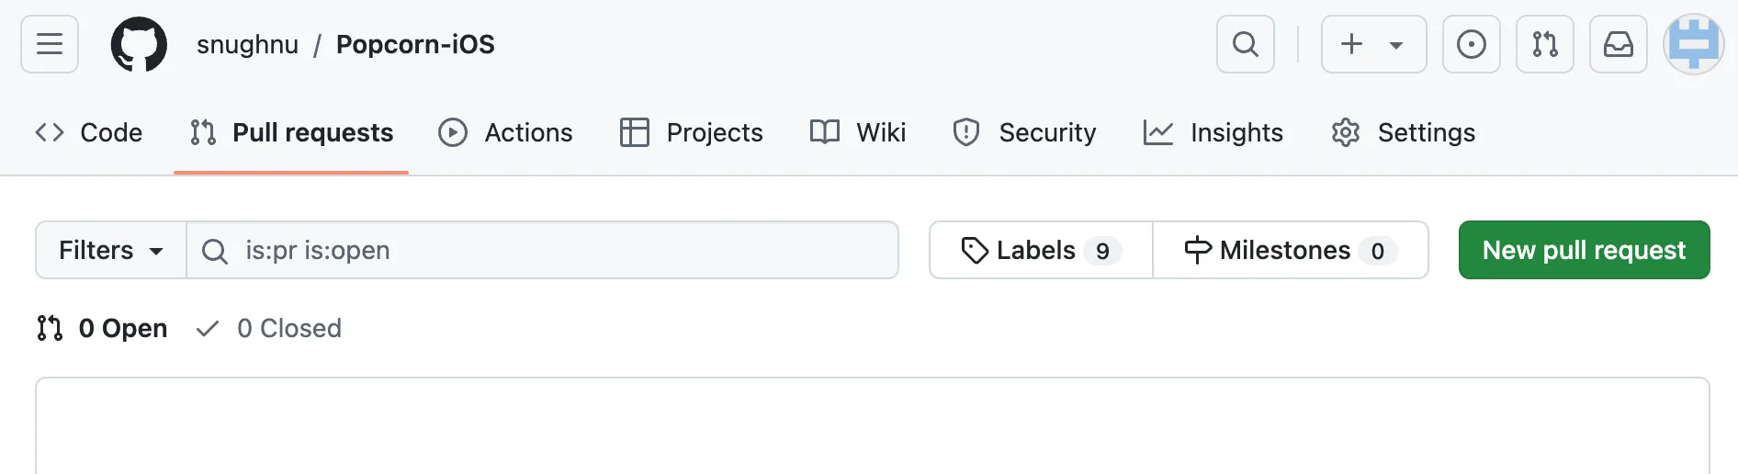Image resolution: width=1738 pixels, height=474 pixels.
Task: Expand the Filters dropdown
Action: [x=110, y=250]
